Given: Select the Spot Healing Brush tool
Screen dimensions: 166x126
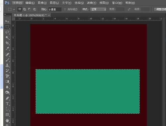Looking at the screenshot, I should click(x=7, y=54).
